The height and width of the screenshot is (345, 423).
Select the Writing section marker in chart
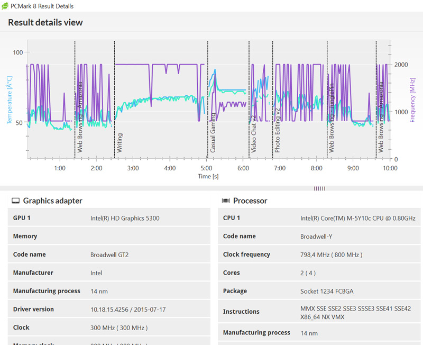pos(119,143)
